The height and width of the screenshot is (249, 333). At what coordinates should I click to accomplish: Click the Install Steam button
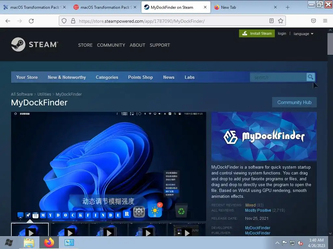tap(257, 33)
